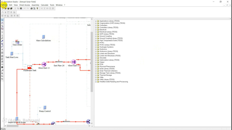Select the East Pipe-26 component icon

click(x=59, y=62)
